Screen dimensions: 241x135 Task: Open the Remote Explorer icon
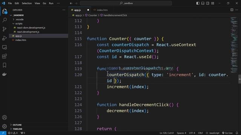(5, 47)
